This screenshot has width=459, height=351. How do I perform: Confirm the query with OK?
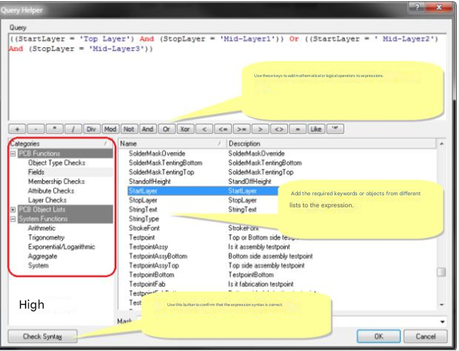click(x=378, y=336)
